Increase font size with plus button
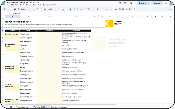The image size is (175, 109). click(x=67, y=9)
